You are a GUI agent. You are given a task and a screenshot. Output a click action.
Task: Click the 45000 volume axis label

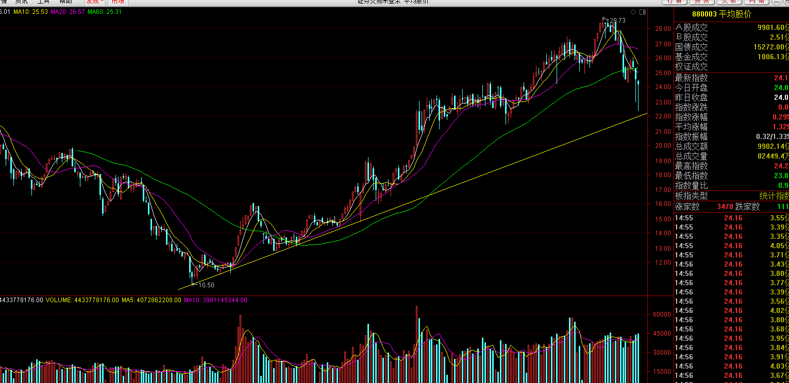click(x=662, y=334)
